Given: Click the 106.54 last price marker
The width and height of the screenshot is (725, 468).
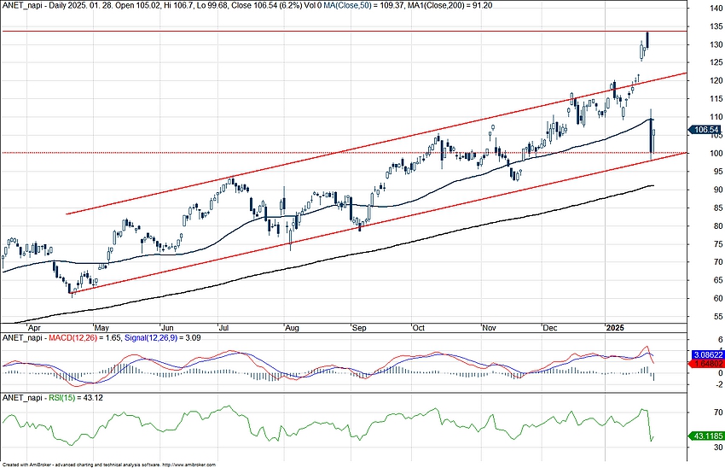Looking at the screenshot, I should [705, 130].
